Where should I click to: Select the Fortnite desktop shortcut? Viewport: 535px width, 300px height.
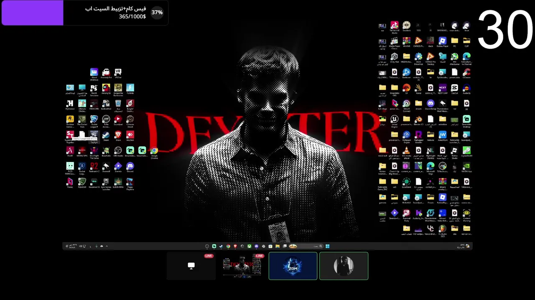coord(130,90)
